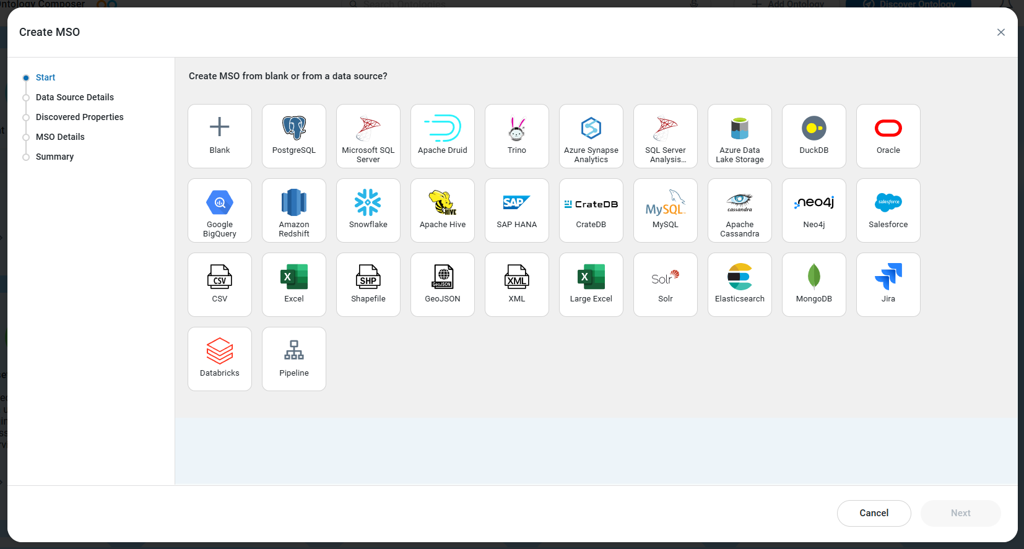Select the Elasticsearch tile
The image size is (1024, 549).
pyautogui.click(x=740, y=285)
